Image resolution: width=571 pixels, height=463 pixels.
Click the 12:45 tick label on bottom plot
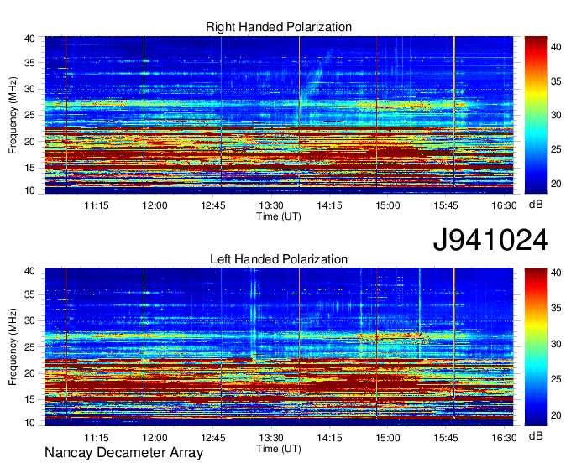213,438
